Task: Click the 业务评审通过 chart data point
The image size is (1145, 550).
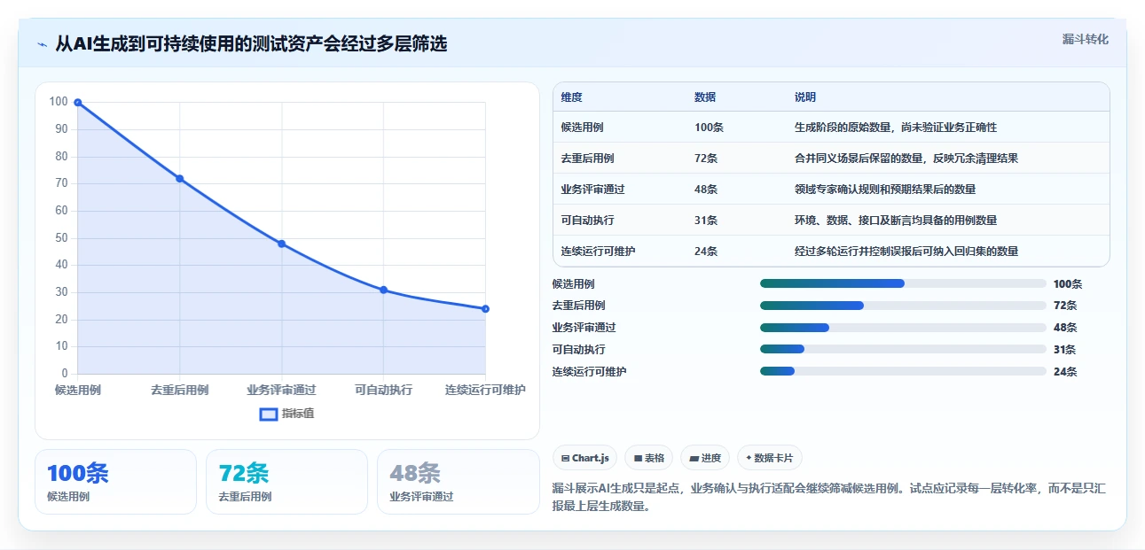Action: point(282,244)
